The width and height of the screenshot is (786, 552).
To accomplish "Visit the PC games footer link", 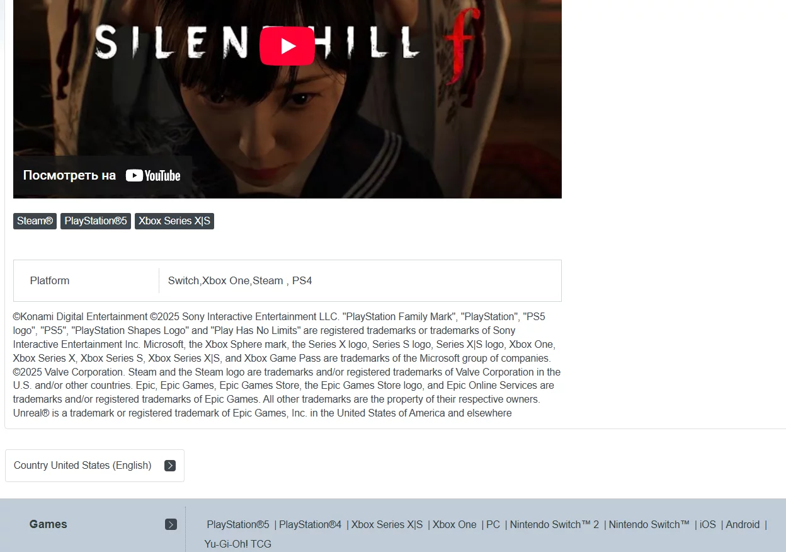I will click(493, 524).
